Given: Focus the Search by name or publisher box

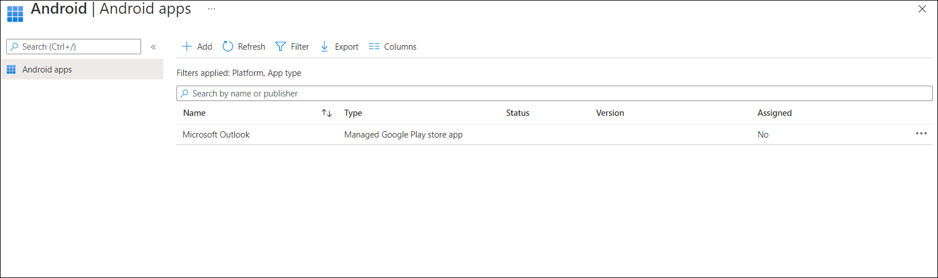Looking at the screenshot, I should [554, 94].
